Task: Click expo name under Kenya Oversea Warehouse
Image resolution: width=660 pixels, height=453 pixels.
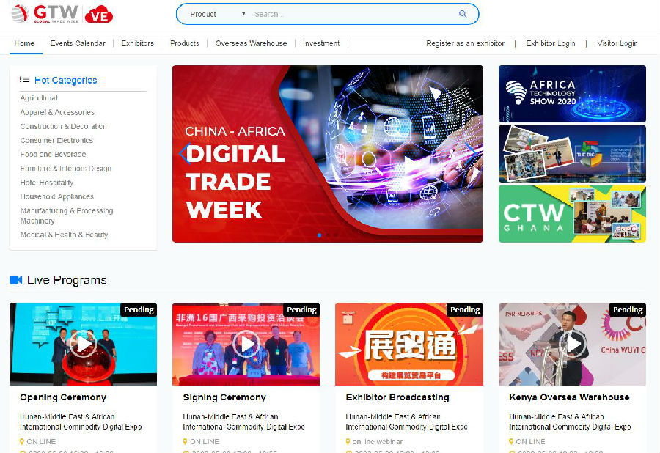Action: [570, 421]
